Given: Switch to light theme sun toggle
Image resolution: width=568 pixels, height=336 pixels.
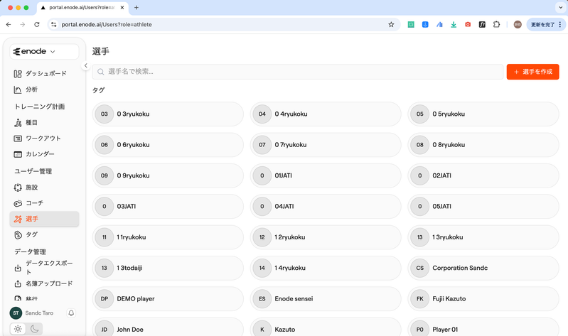Looking at the screenshot, I should [18, 329].
